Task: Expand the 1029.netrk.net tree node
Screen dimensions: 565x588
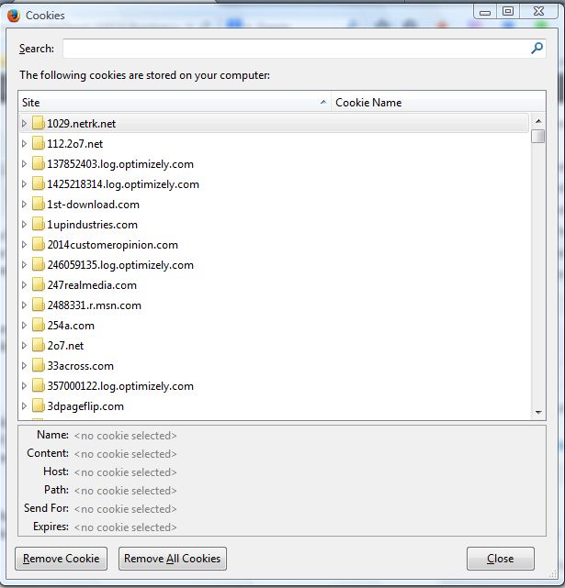Action: point(24,123)
